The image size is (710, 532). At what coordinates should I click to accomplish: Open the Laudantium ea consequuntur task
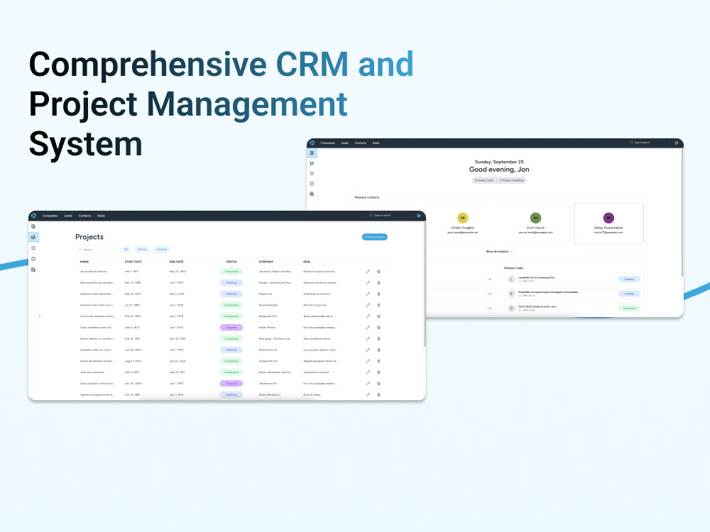tap(574, 279)
